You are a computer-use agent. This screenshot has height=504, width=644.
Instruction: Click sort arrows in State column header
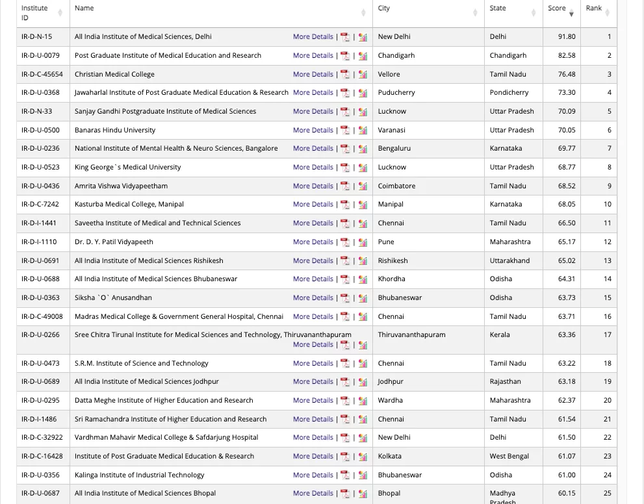tap(534, 13)
